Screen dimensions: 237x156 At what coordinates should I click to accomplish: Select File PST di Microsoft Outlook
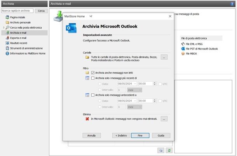[x=200, y=49]
